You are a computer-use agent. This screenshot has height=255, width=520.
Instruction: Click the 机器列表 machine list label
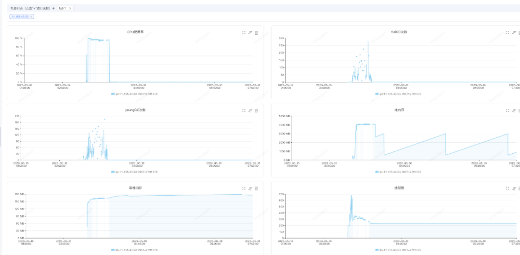coord(30,8)
